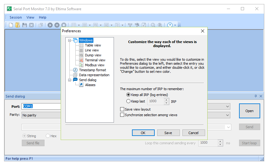Click the Copy toolbar icon

[41, 25]
